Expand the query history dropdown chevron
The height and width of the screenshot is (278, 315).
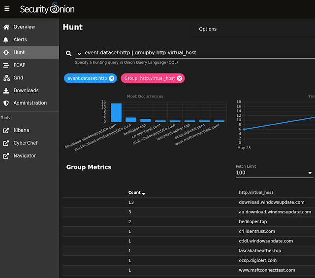tap(79, 54)
